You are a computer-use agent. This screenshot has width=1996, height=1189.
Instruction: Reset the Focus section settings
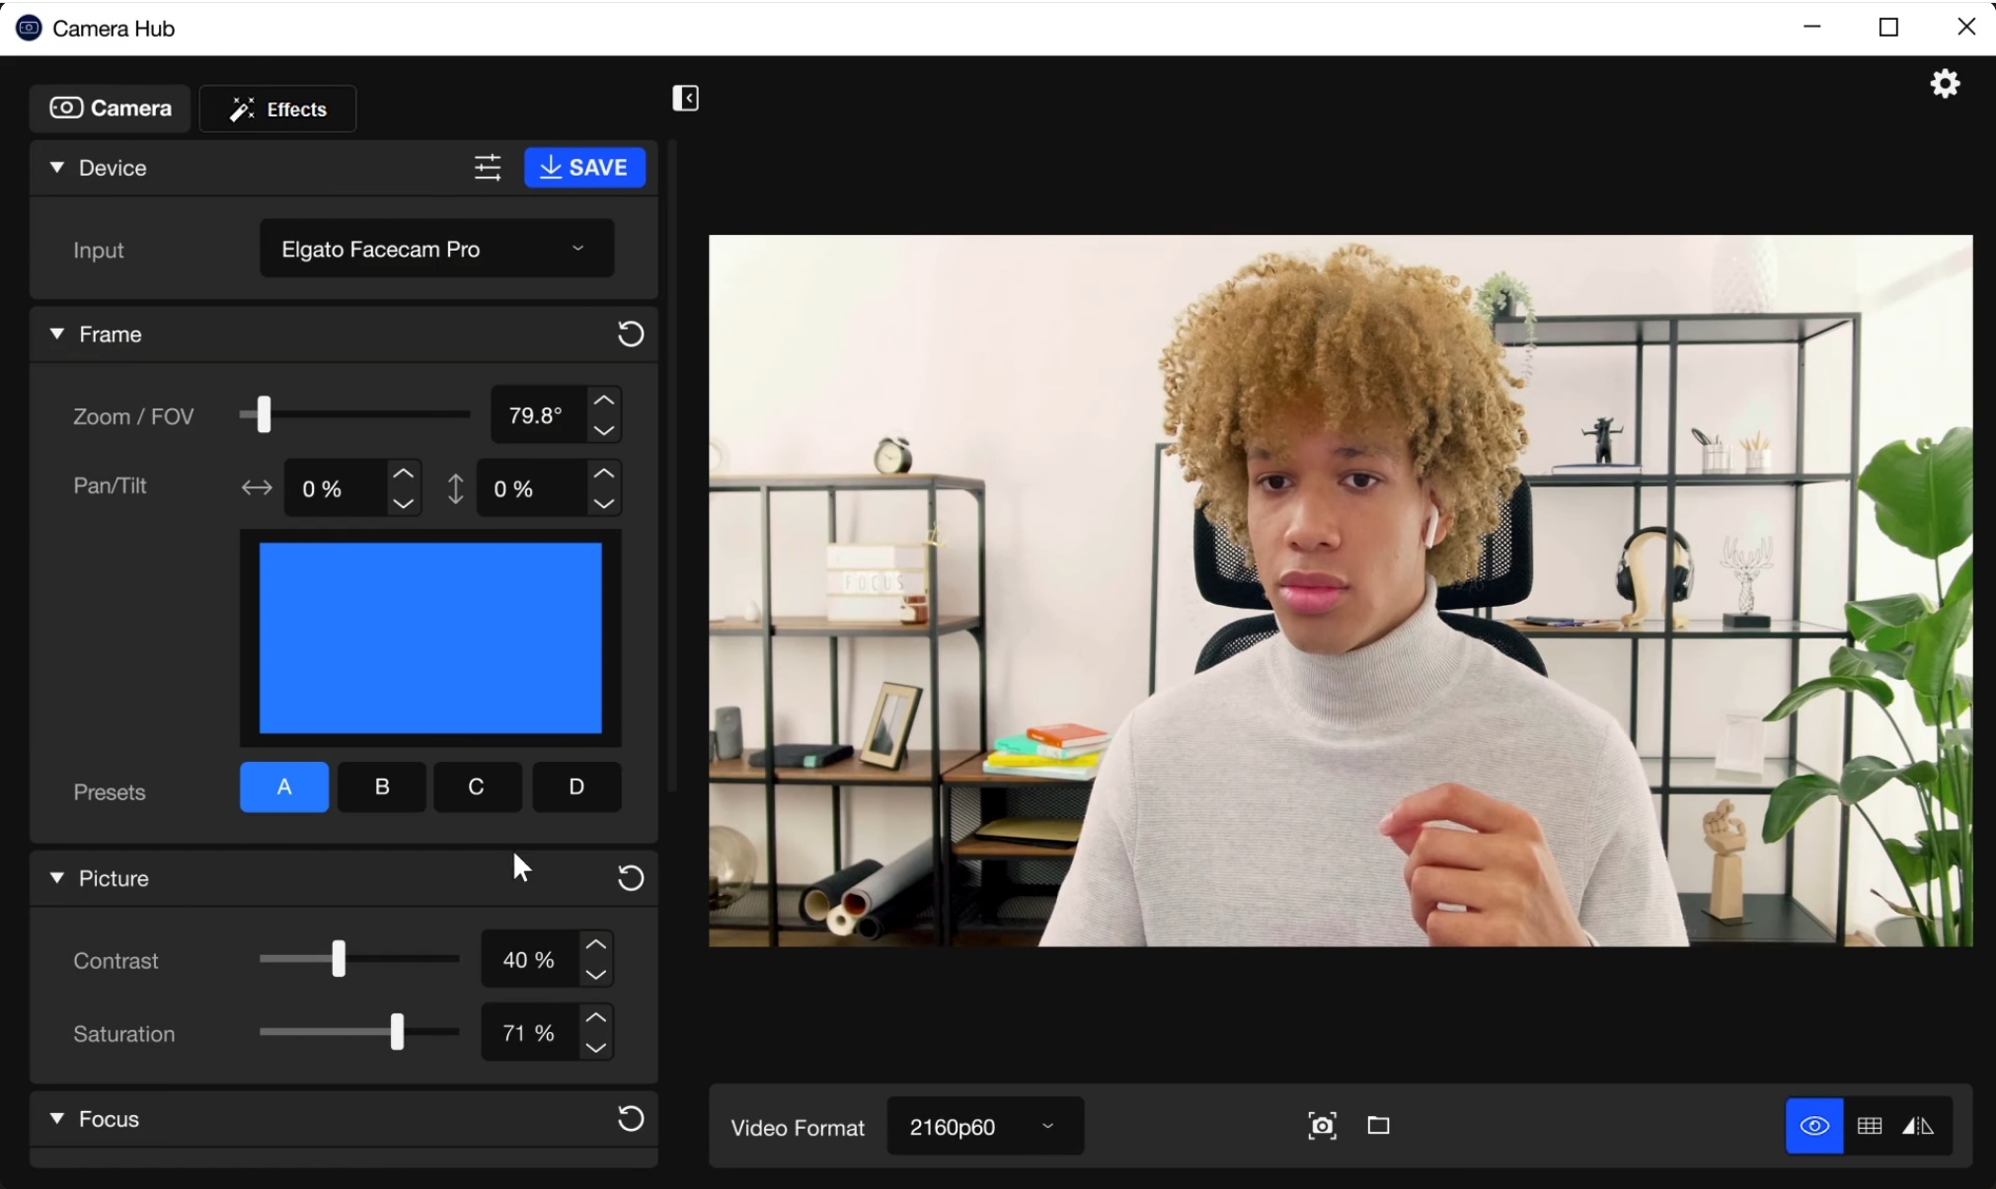[x=631, y=1119]
